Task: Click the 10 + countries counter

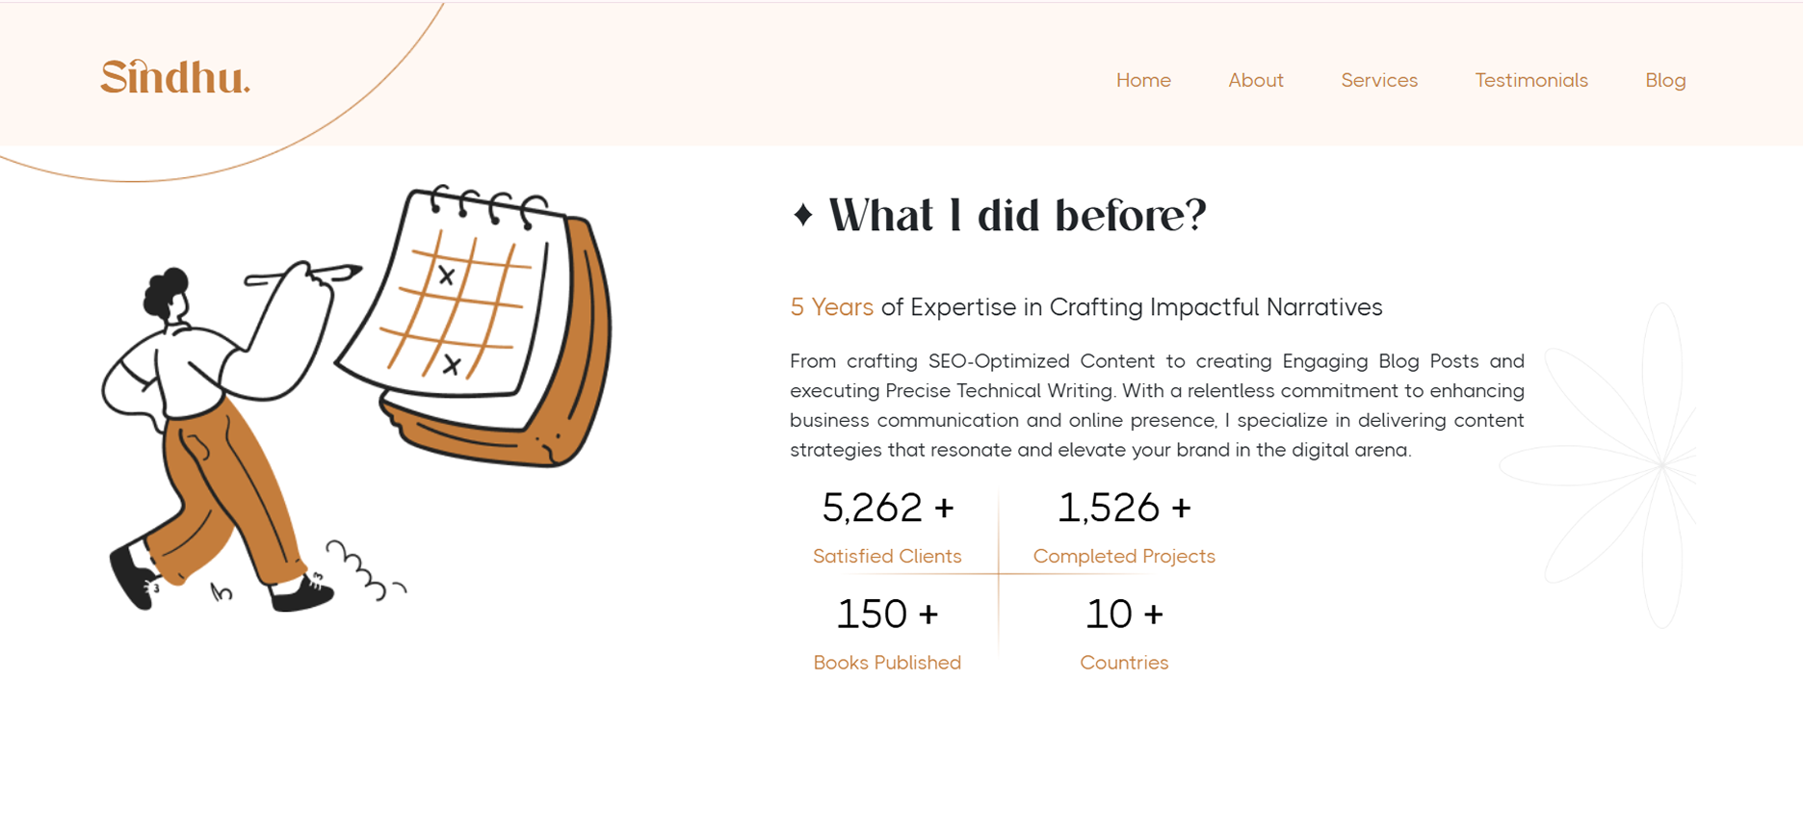Action: (x=1124, y=615)
